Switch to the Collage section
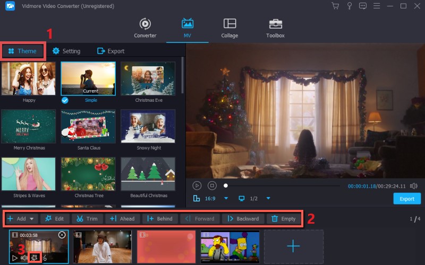Viewport: 425px width, 265px height. coord(229,28)
